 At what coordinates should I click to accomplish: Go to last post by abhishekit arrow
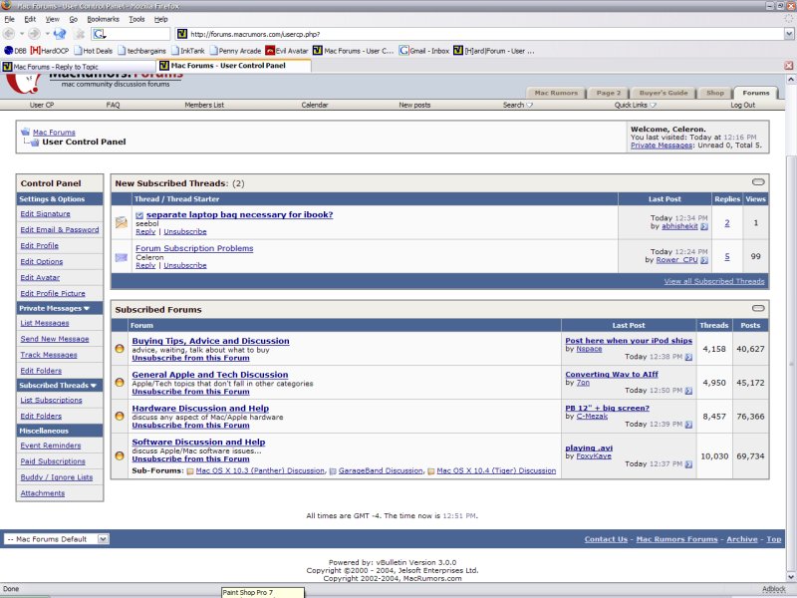pos(704,227)
